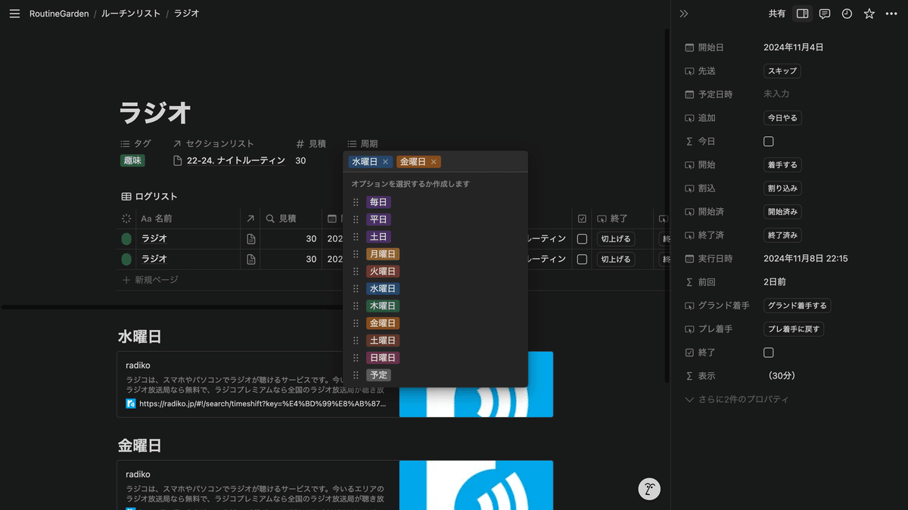Click drag handle beside 予定 option
The width and height of the screenshot is (908, 510).
356,375
